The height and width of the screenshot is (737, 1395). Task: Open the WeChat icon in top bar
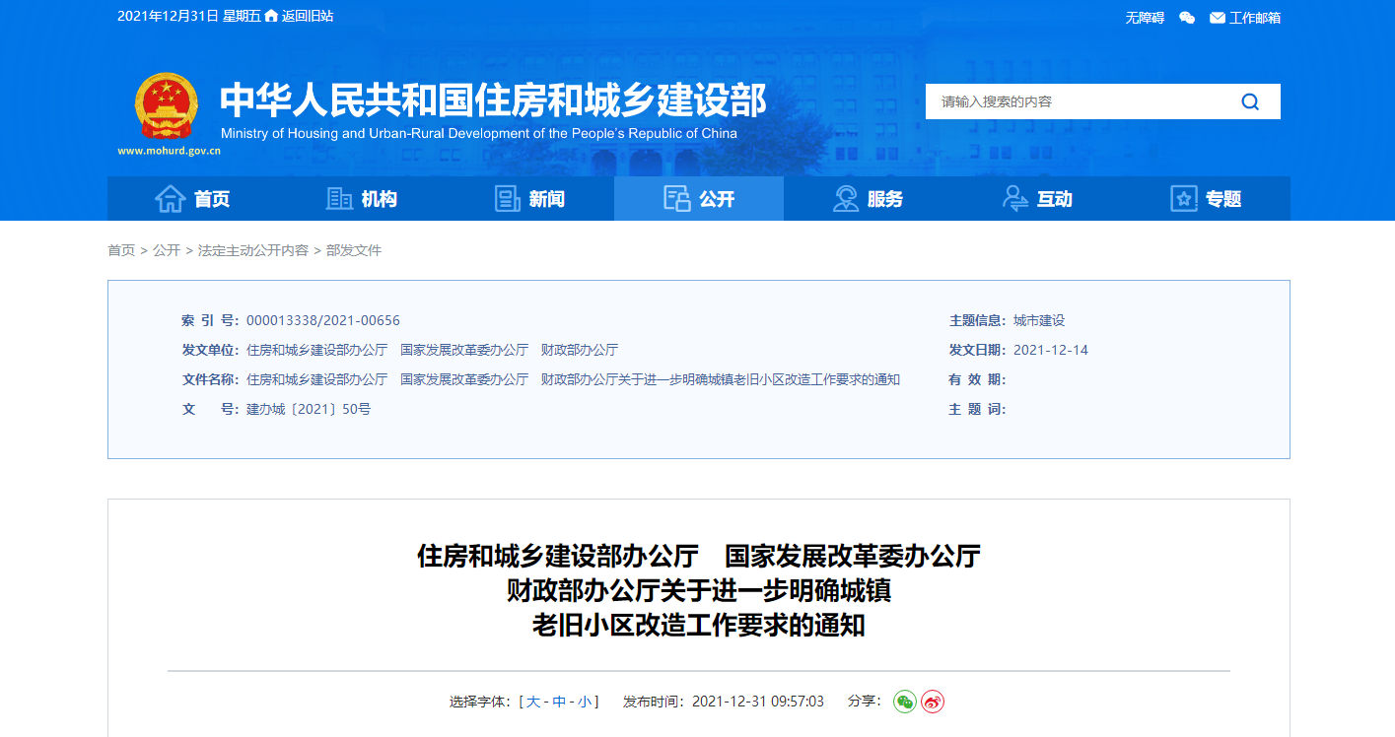tap(1187, 17)
